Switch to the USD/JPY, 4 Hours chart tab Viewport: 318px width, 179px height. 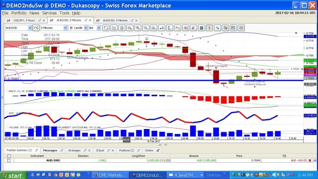(24, 20)
